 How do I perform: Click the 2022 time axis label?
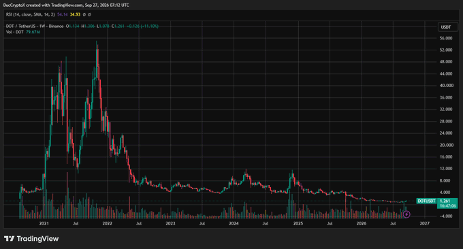point(107,223)
